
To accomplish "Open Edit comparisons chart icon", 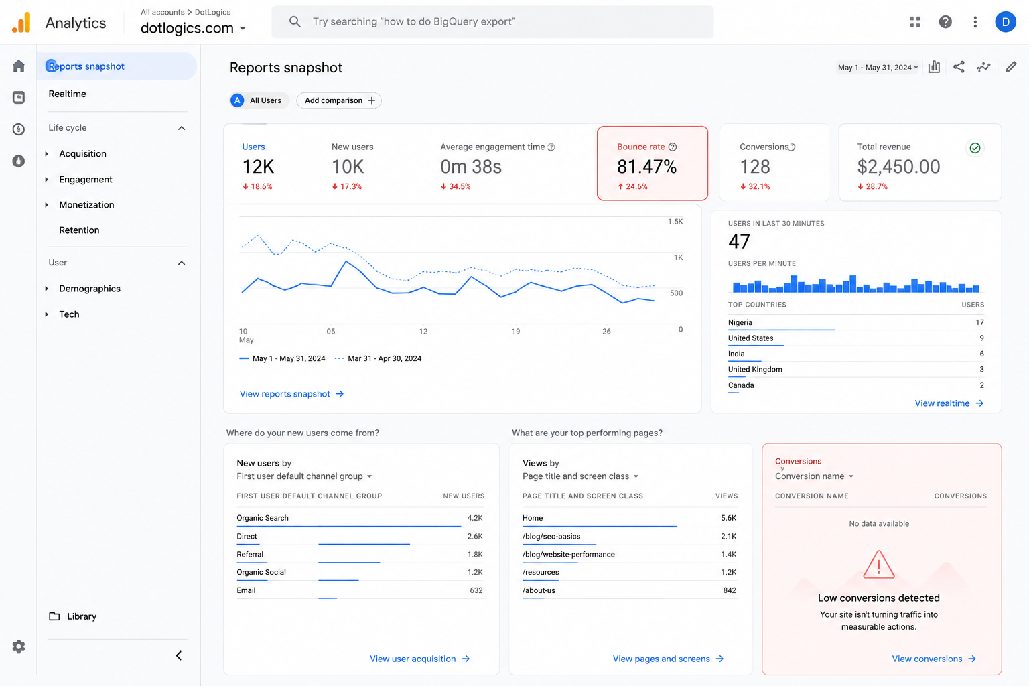I will tap(934, 67).
